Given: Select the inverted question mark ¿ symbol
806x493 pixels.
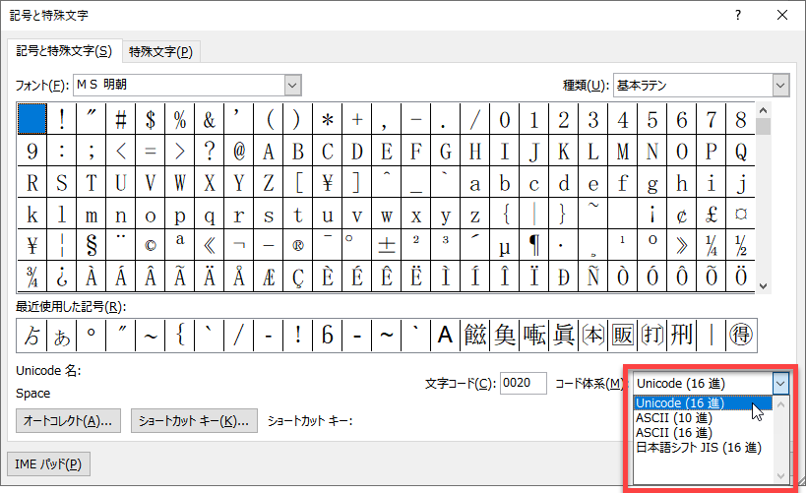Looking at the screenshot, I should 62,277.
